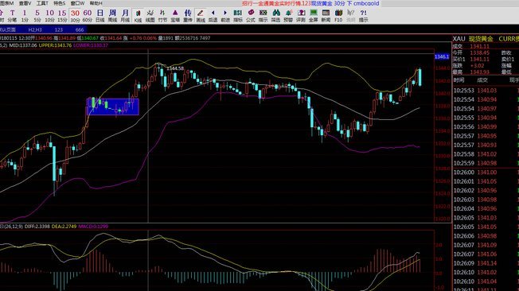Select the 10:26:00 trade at 1341.00
Image resolution: width=519 pixels, height=291 pixels.
point(486,173)
